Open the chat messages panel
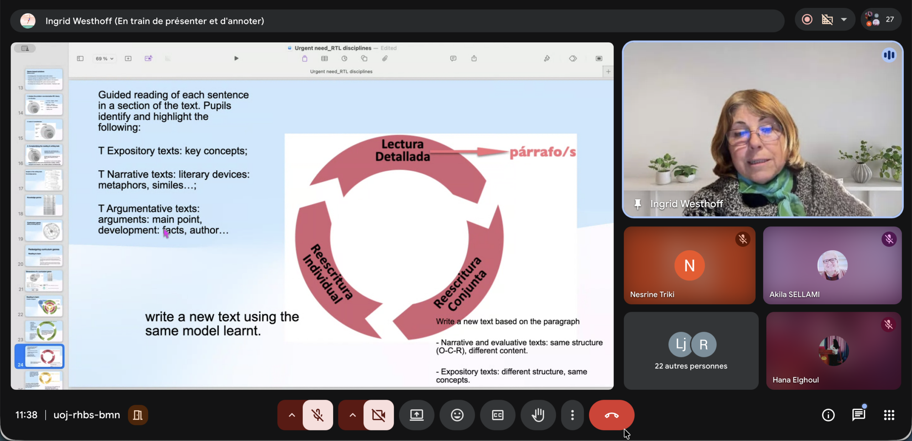The width and height of the screenshot is (912, 441). tap(859, 415)
